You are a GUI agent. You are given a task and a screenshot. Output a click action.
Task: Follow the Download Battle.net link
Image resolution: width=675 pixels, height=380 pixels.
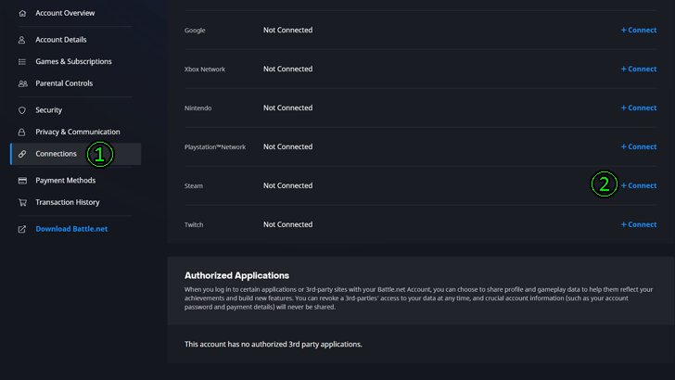(x=71, y=229)
